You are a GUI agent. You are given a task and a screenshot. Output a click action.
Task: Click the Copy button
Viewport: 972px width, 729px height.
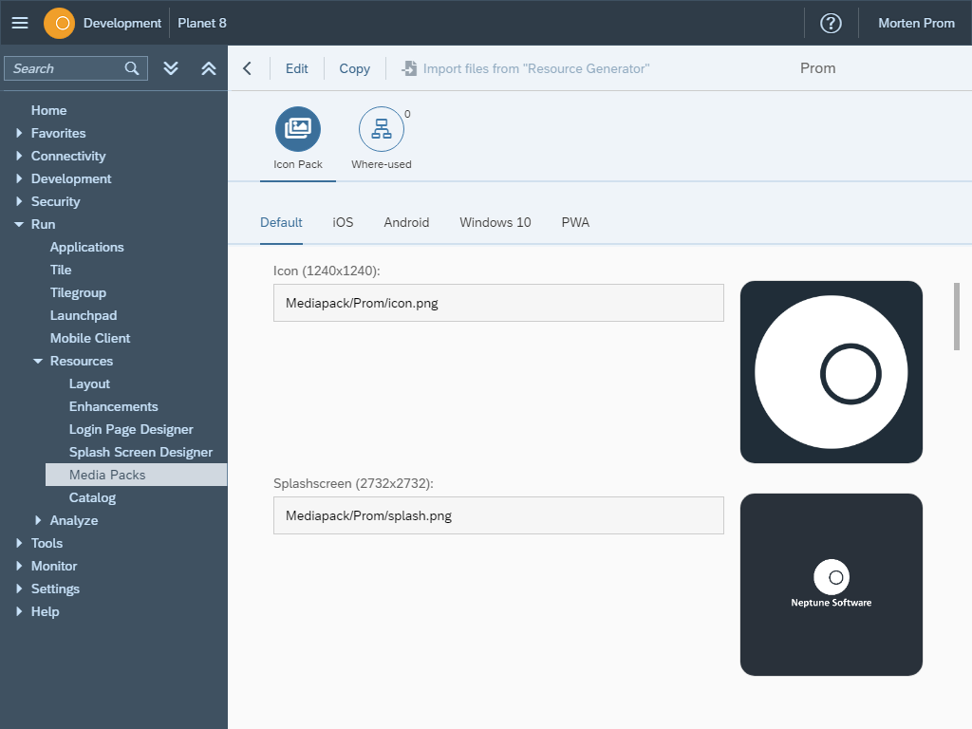[354, 68]
